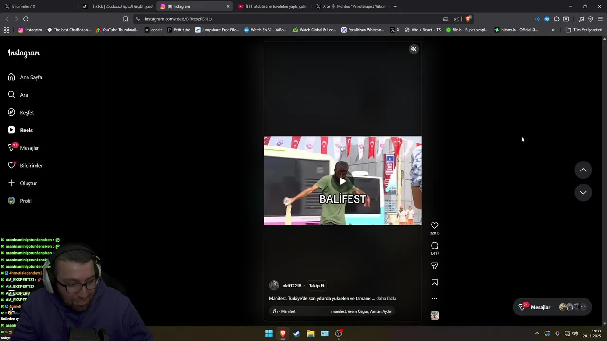This screenshot has height=341, width=607.
Task: Open Windows Start menu
Action: 268,333
